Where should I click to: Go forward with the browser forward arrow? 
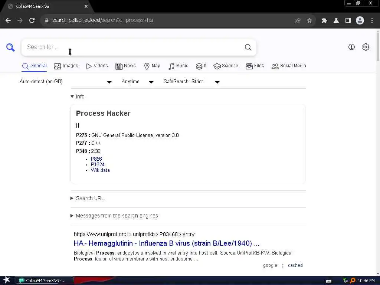pyautogui.click(x=20, y=20)
